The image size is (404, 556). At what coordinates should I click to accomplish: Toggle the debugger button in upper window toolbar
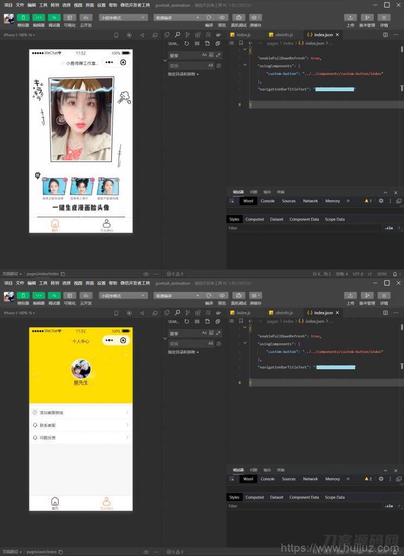tap(54, 17)
